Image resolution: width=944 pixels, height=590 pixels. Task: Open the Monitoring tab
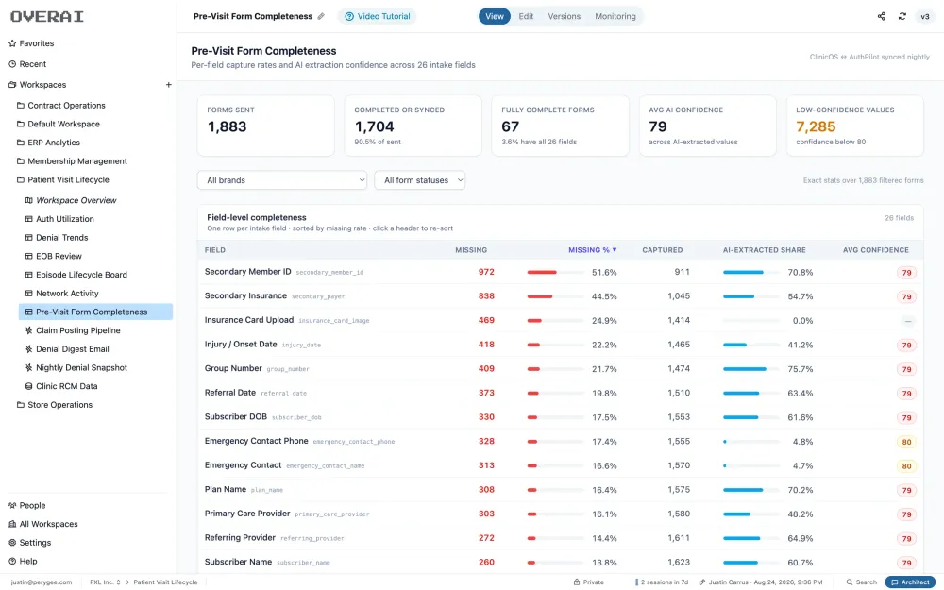tap(615, 16)
